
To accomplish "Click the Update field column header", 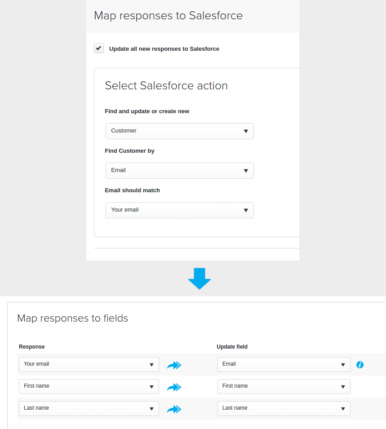I will [232, 347].
